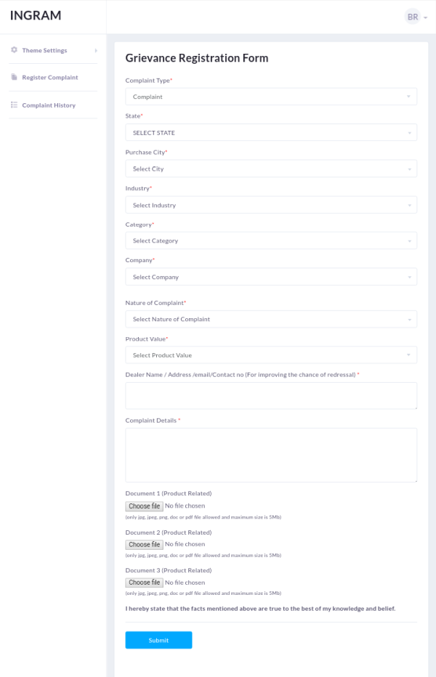436x677 pixels.
Task: Open the Complaint Type dropdown
Action: (x=271, y=97)
